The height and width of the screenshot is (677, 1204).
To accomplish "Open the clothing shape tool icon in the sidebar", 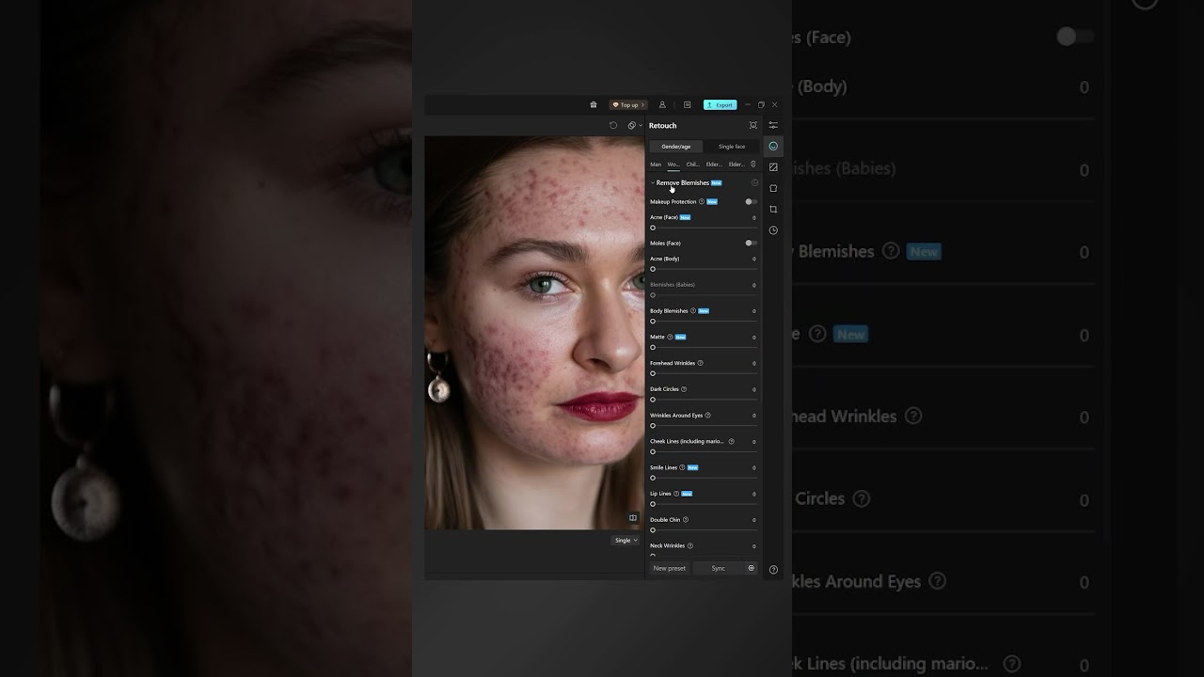I will [773, 188].
